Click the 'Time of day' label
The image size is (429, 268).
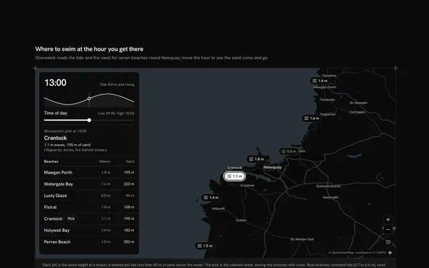[56, 113]
